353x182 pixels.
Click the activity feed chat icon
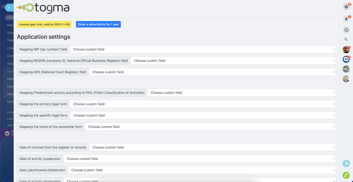pos(346,30)
